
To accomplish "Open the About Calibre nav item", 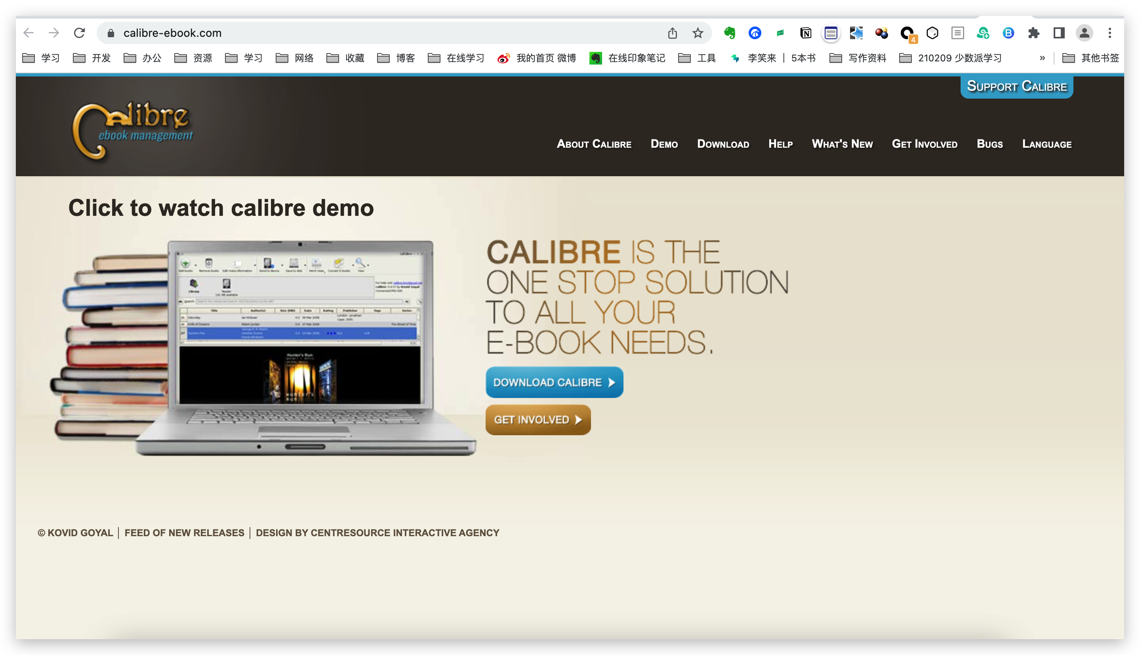I will point(594,144).
